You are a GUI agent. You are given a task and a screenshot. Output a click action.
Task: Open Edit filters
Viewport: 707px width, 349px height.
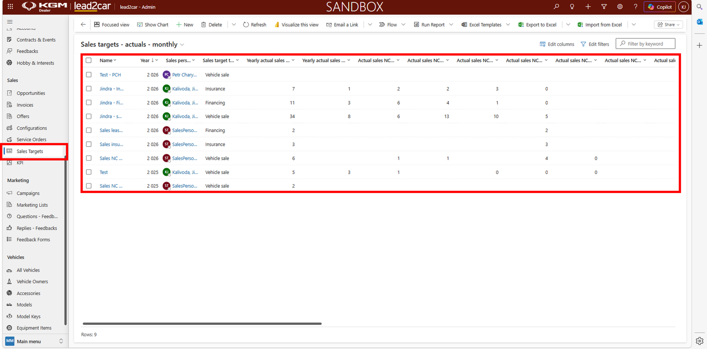[595, 44]
